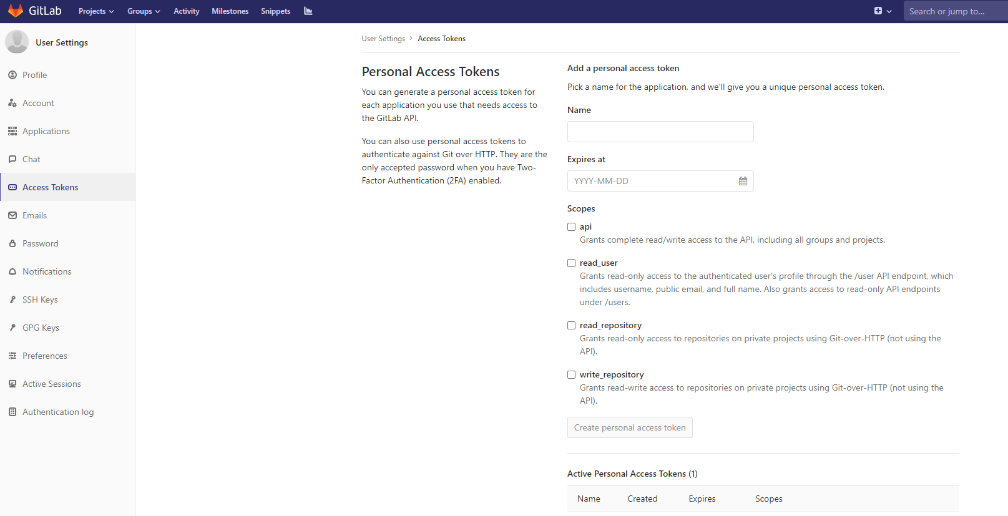Expand the Groups dropdown menu
The image size is (1008, 516).
coord(144,11)
